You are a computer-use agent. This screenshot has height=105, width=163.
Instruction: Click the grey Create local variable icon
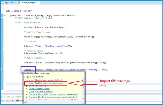(x=26, y=91)
